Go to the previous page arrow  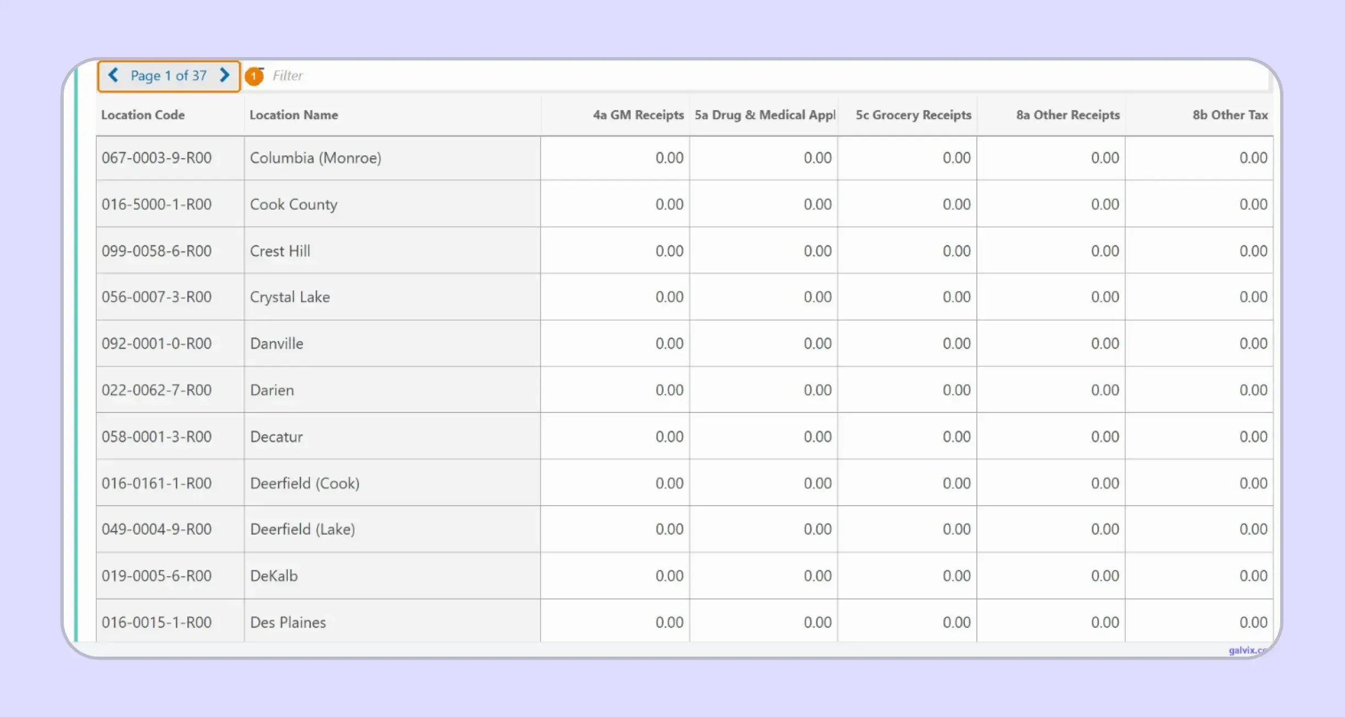pos(113,75)
